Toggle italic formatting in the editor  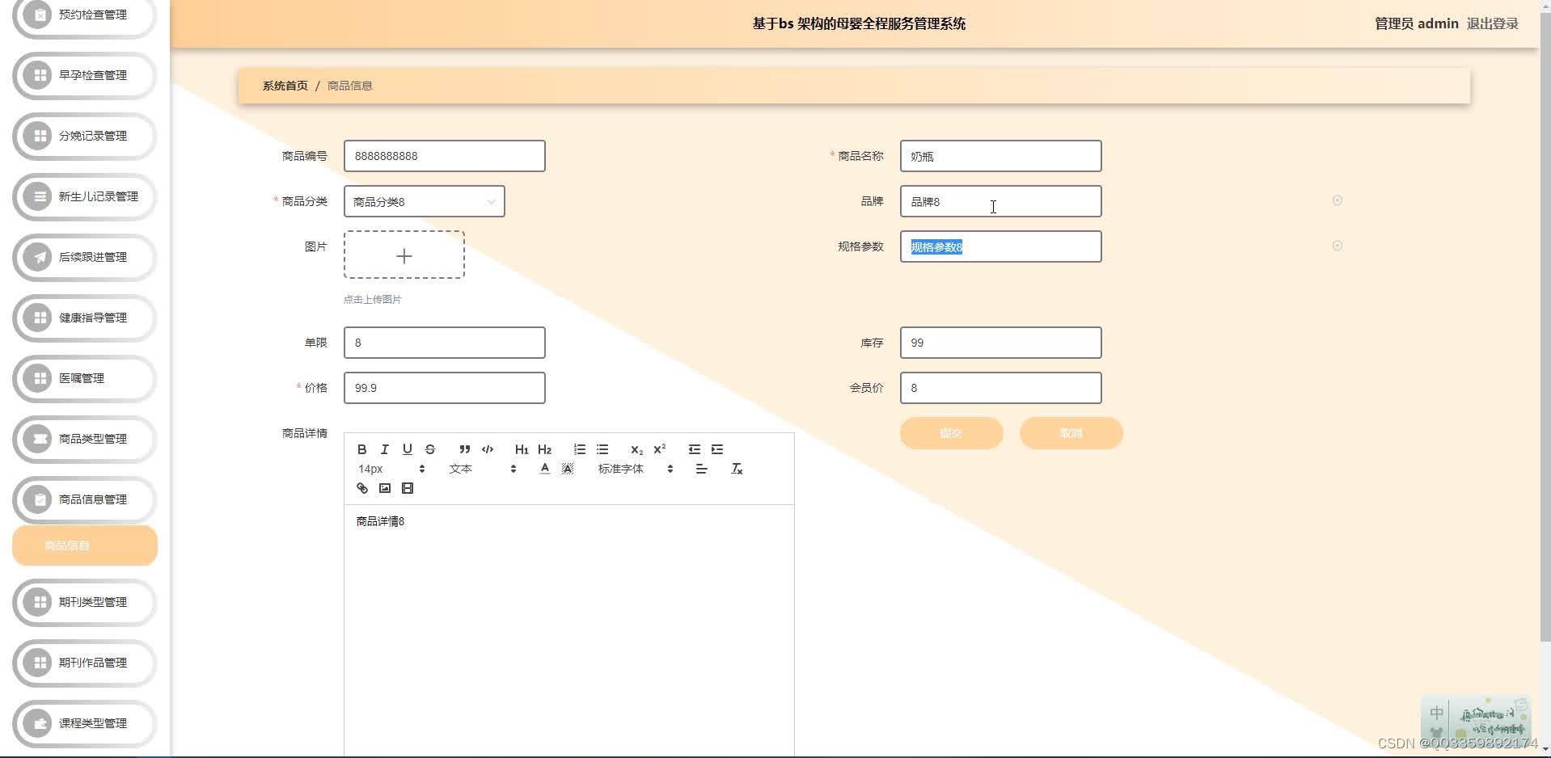[385, 449]
